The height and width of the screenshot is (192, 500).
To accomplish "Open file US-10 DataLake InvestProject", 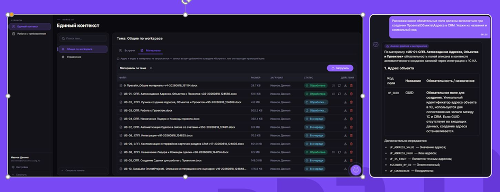I will (x=185, y=169).
